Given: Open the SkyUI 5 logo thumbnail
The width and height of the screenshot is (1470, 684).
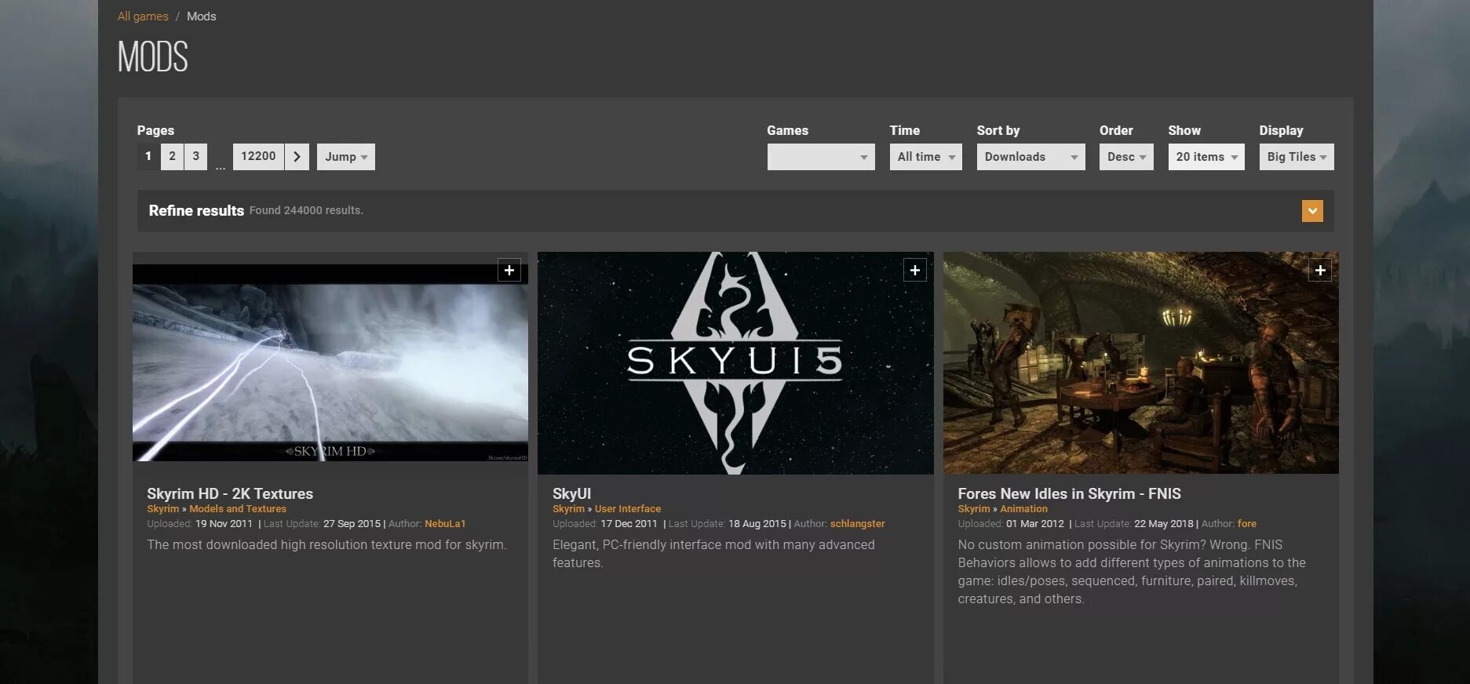Looking at the screenshot, I should (x=735, y=363).
